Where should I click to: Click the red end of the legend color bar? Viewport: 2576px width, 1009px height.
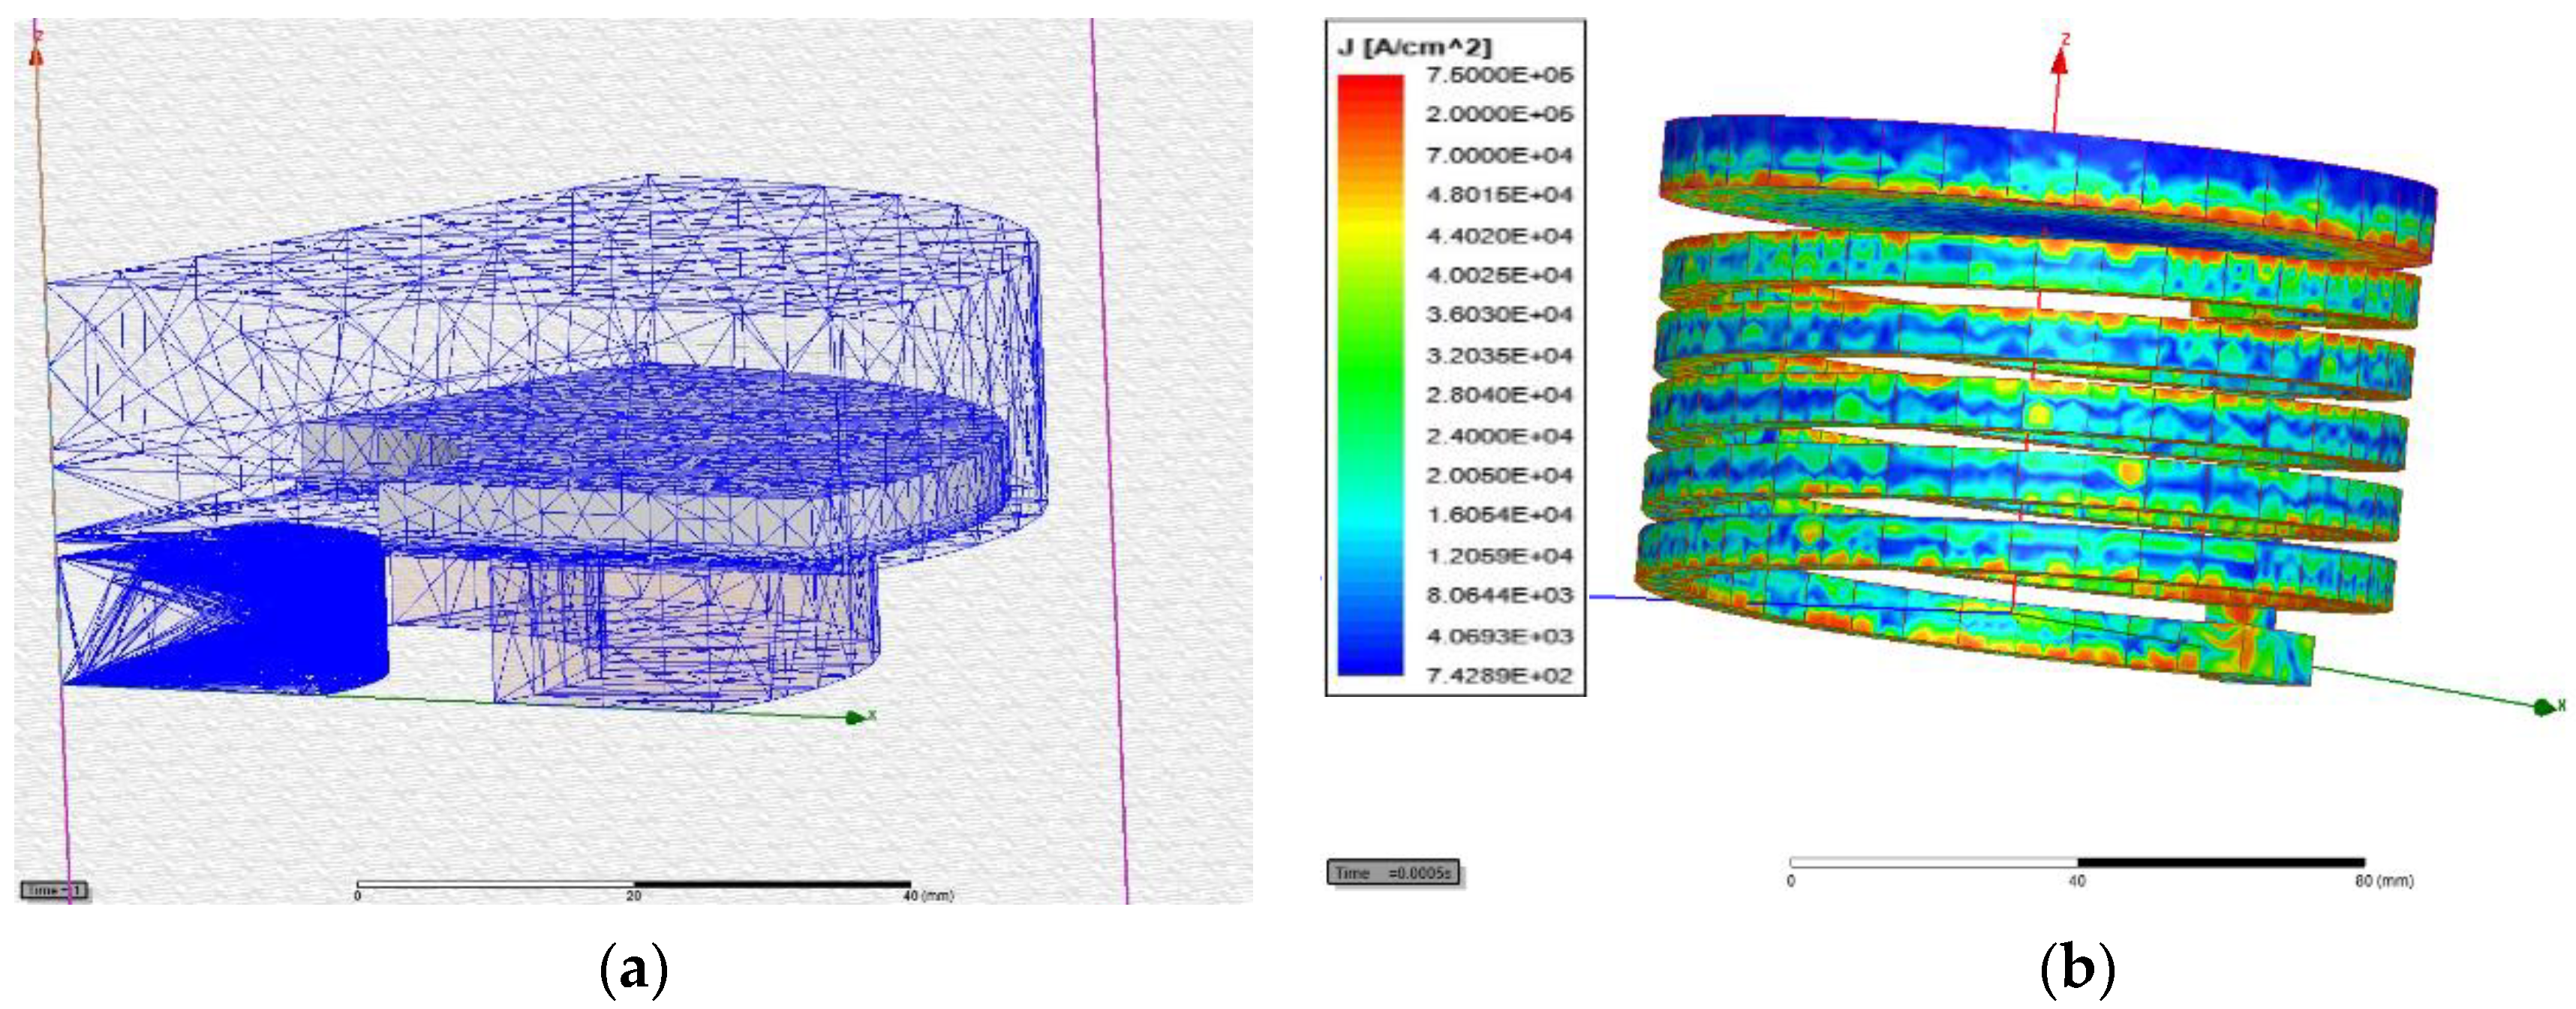click(1370, 85)
